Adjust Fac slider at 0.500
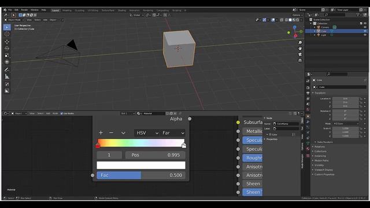Screen dimensions: 370x208 tap(141, 175)
